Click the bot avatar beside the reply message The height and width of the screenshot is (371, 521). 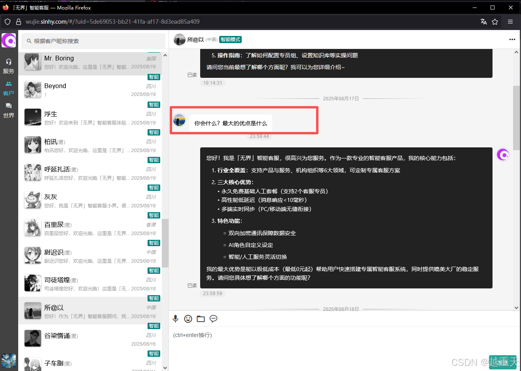[x=503, y=154]
